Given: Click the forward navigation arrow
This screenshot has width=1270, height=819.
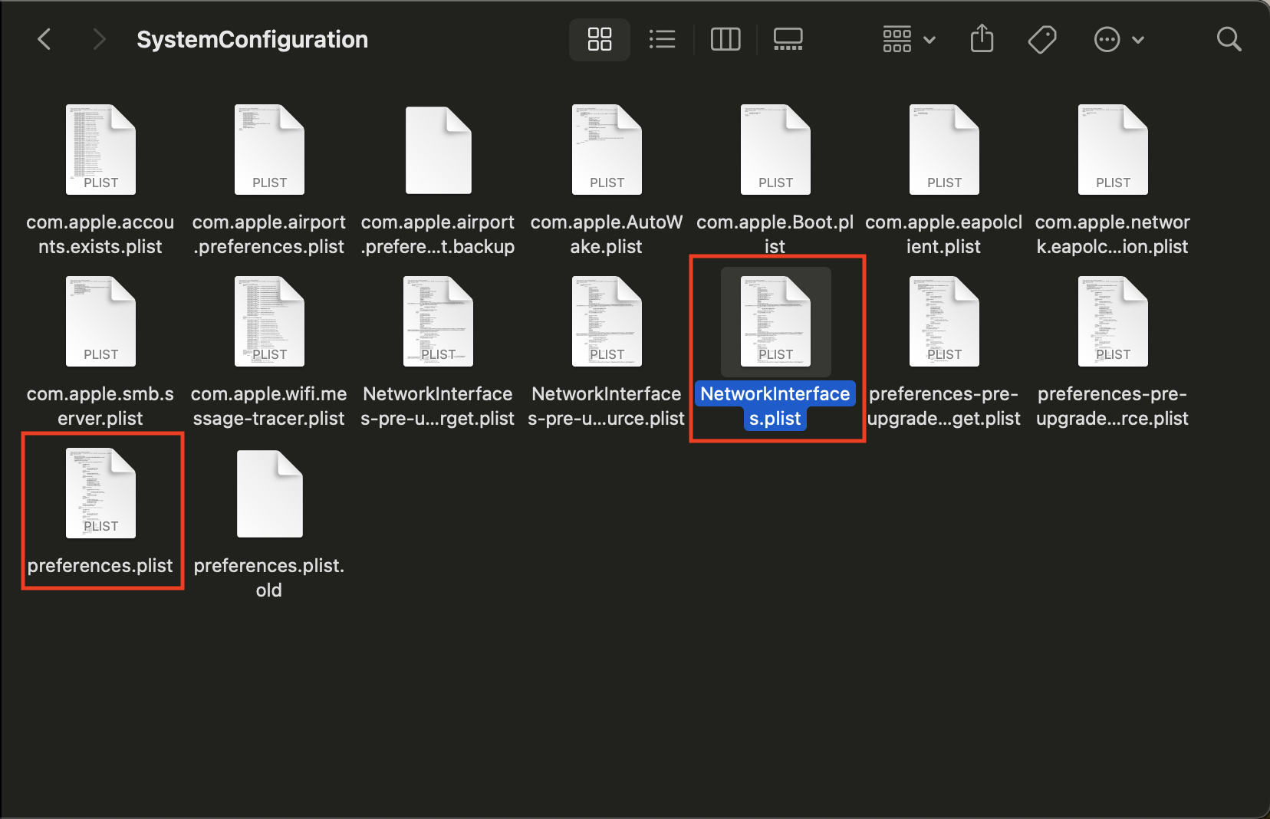Looking at the screenshot, I should 100,38.
